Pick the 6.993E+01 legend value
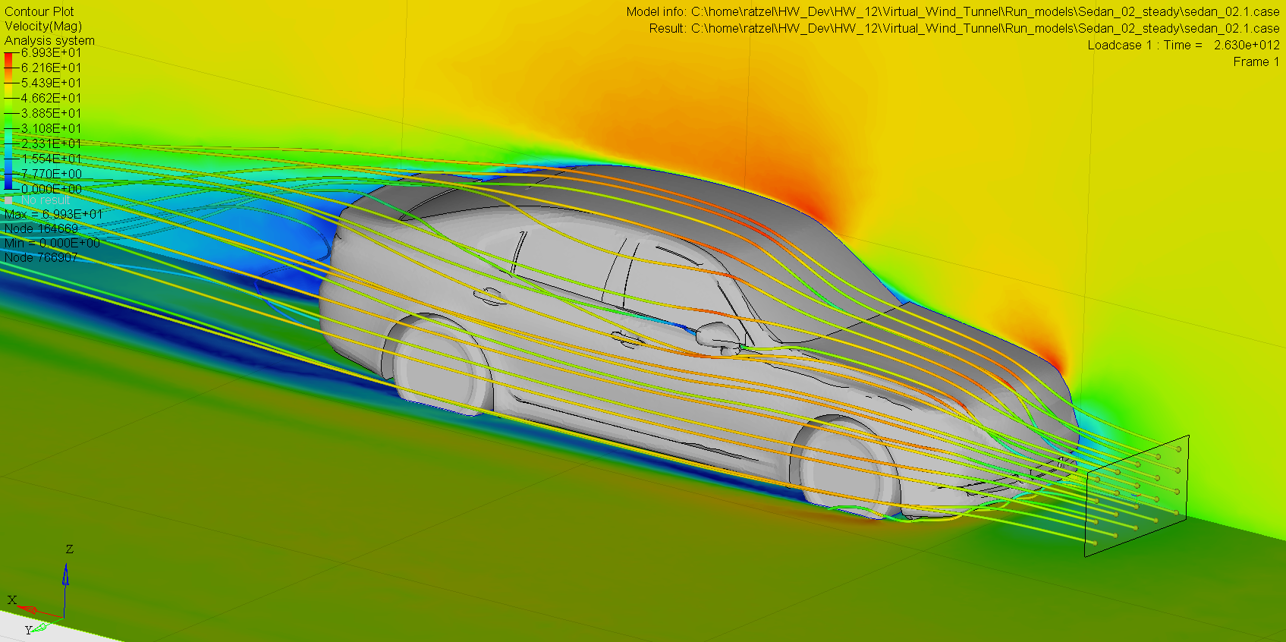The height and width of the screenshot is (642, 1286). click(51, 52)
